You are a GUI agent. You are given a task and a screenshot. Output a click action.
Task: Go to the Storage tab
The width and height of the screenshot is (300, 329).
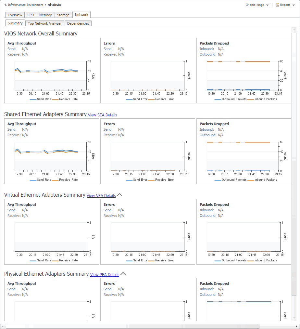click(x=63, y=15)
